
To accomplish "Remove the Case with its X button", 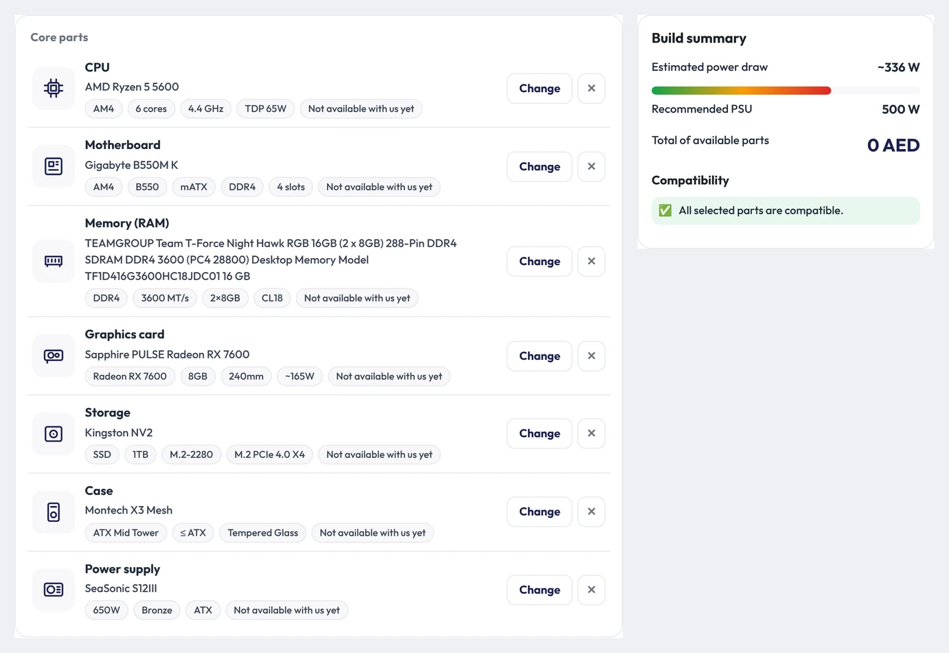I will click(x=591, y=512).
